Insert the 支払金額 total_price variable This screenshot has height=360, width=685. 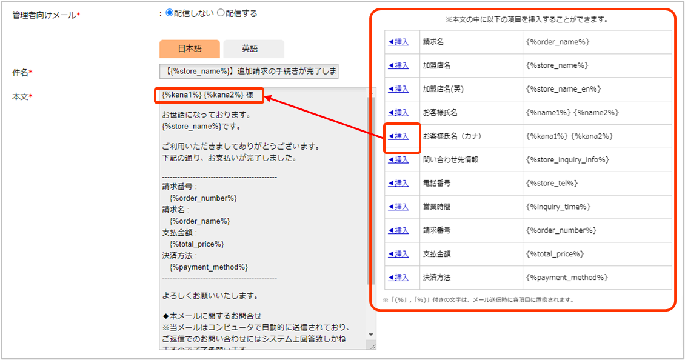pos(398,254)
